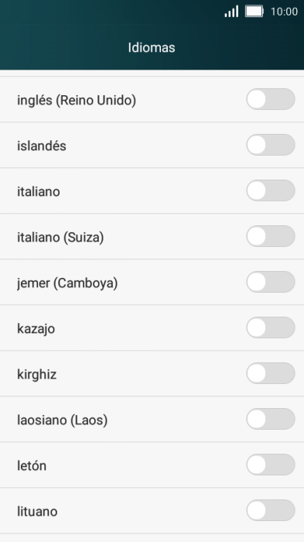This screenshot has width=304, height=542.
Task: Select the kazajo list row label
Action: pos(36,329)
